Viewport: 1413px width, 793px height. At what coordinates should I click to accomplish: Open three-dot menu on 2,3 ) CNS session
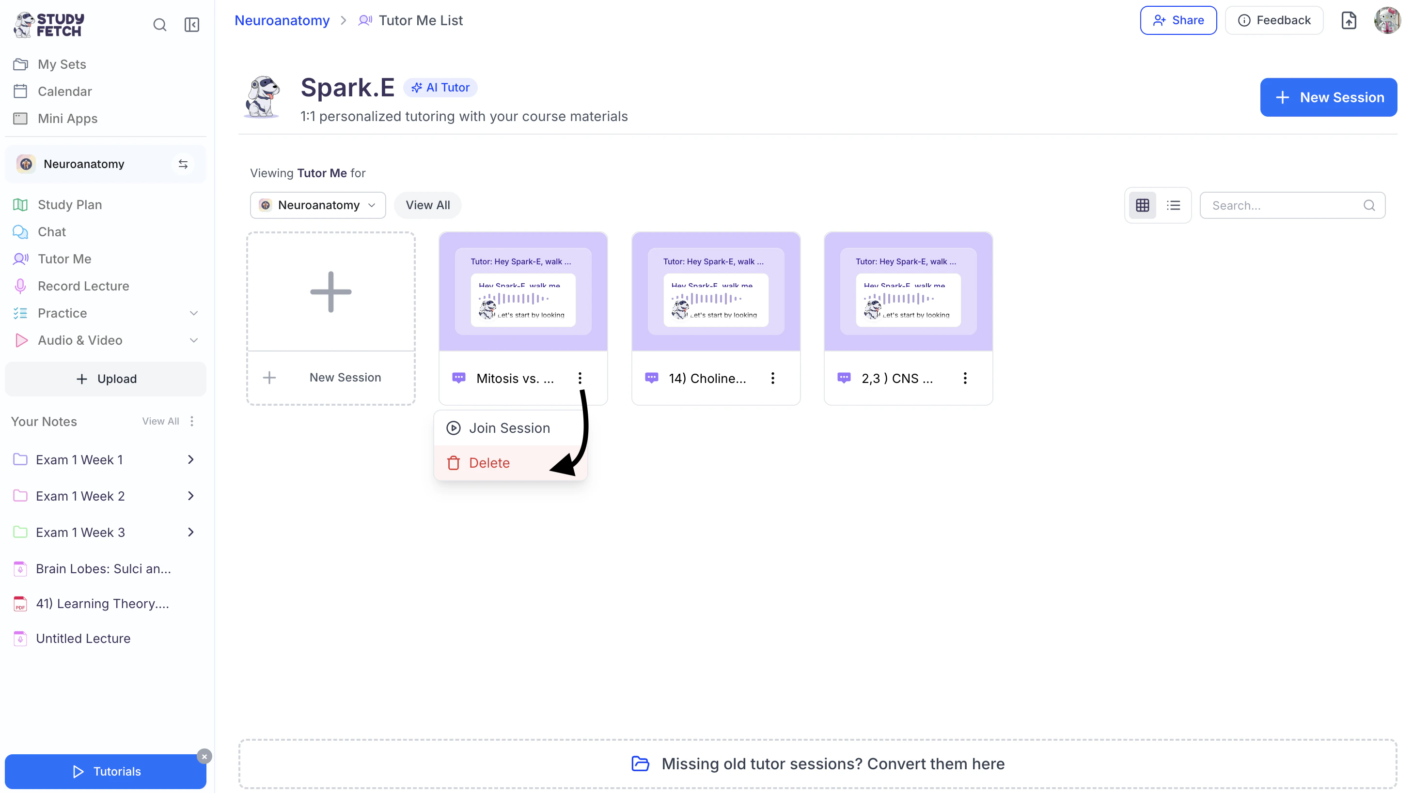pyautogui.click(x=965, y=378)
